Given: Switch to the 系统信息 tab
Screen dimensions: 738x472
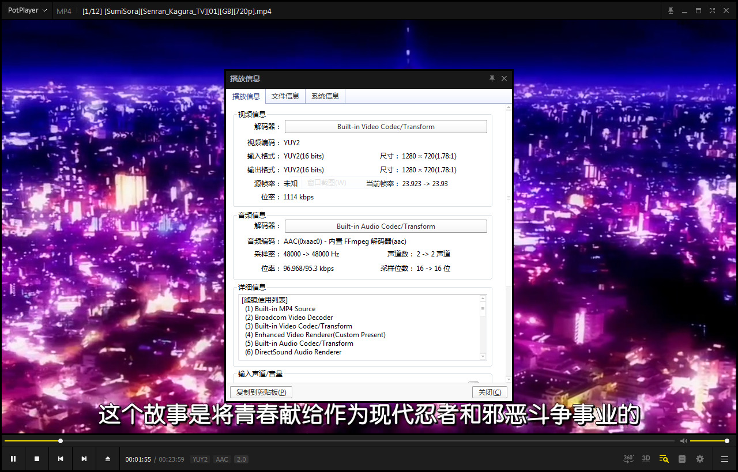Looking at the screenshot, I should (325, 96).
